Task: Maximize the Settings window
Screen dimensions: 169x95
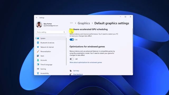Action: (125, 17)
